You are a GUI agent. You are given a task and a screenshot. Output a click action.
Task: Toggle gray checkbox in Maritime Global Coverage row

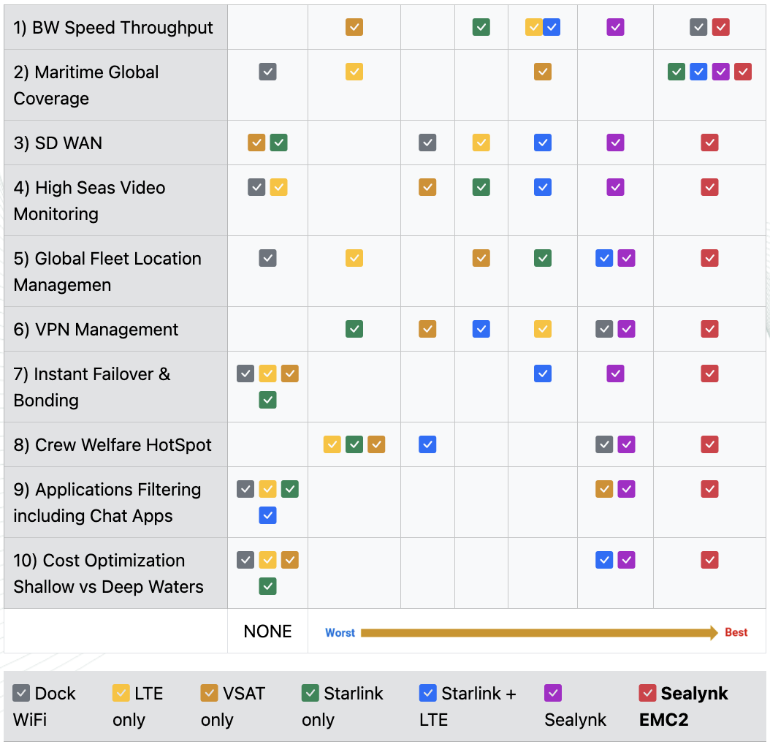[267, 72]
